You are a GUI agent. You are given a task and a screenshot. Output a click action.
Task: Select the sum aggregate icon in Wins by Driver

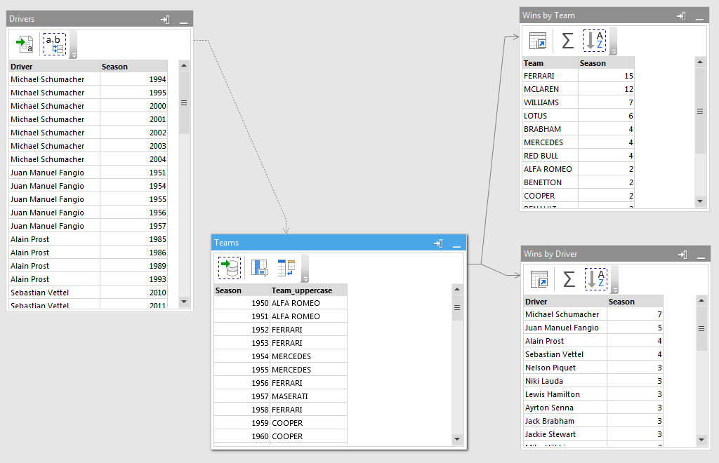coord(569,279)
